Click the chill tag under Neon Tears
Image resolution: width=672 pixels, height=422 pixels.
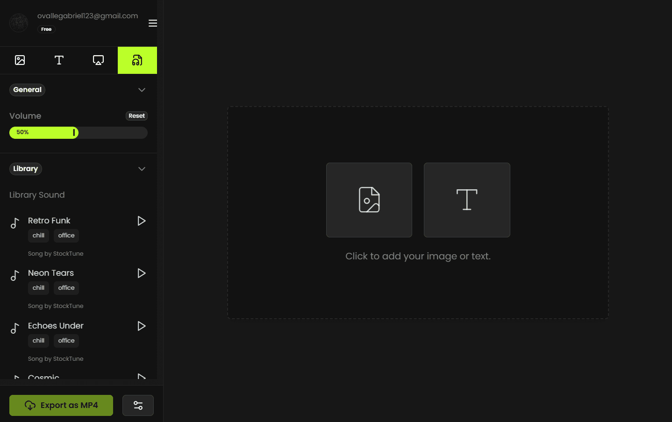click(x=38, y=288)
